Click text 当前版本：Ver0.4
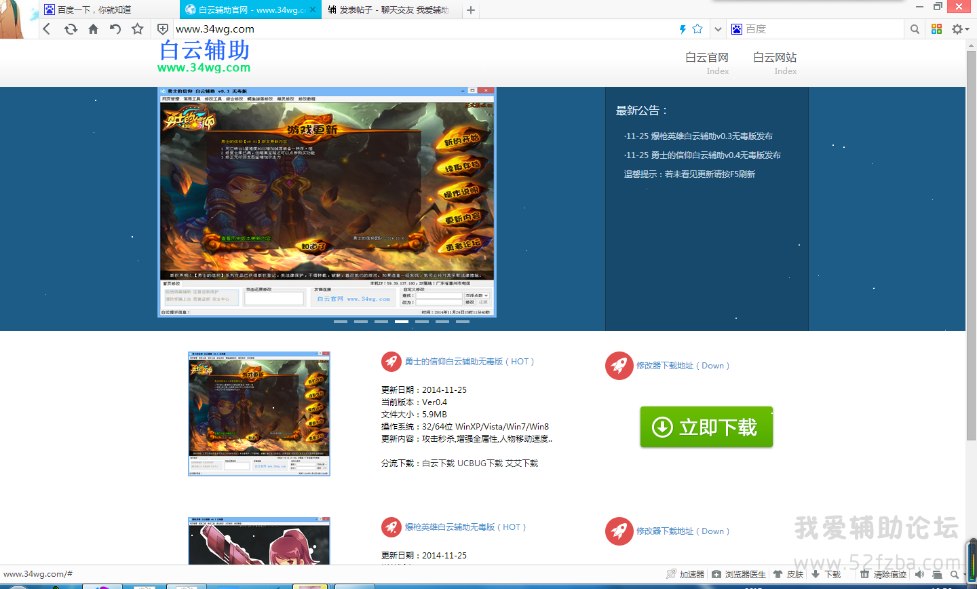977x589 pixels. pyautogui.click(x=415, y=402)
